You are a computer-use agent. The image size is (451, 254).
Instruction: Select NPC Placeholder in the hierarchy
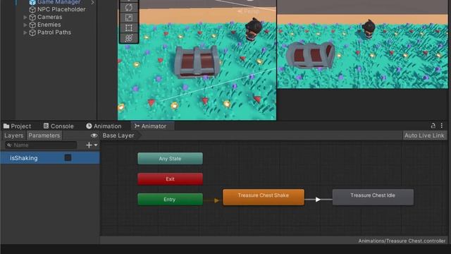[61, 9]
